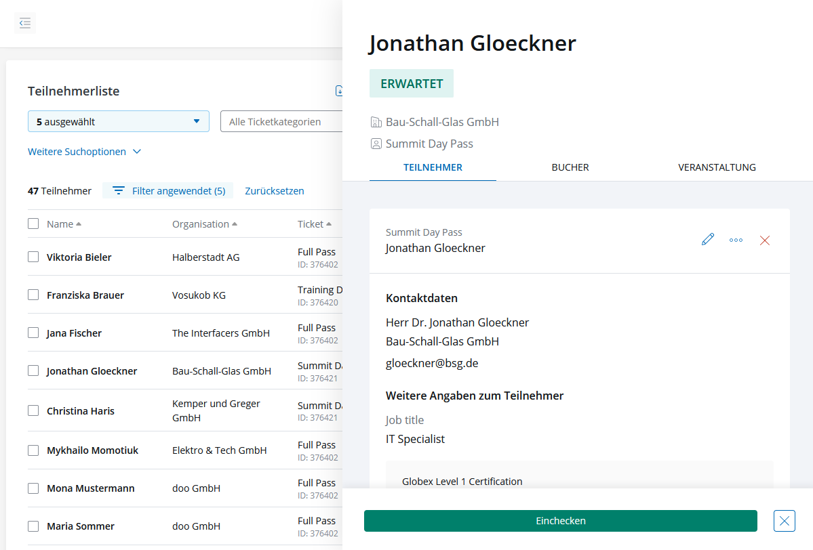
Task: Open the three-dots more options menu
Action: tap(736, 240)
